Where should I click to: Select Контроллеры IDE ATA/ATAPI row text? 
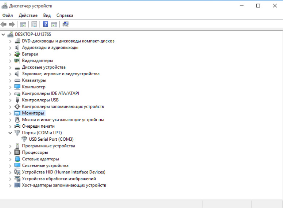pos(51,93)
